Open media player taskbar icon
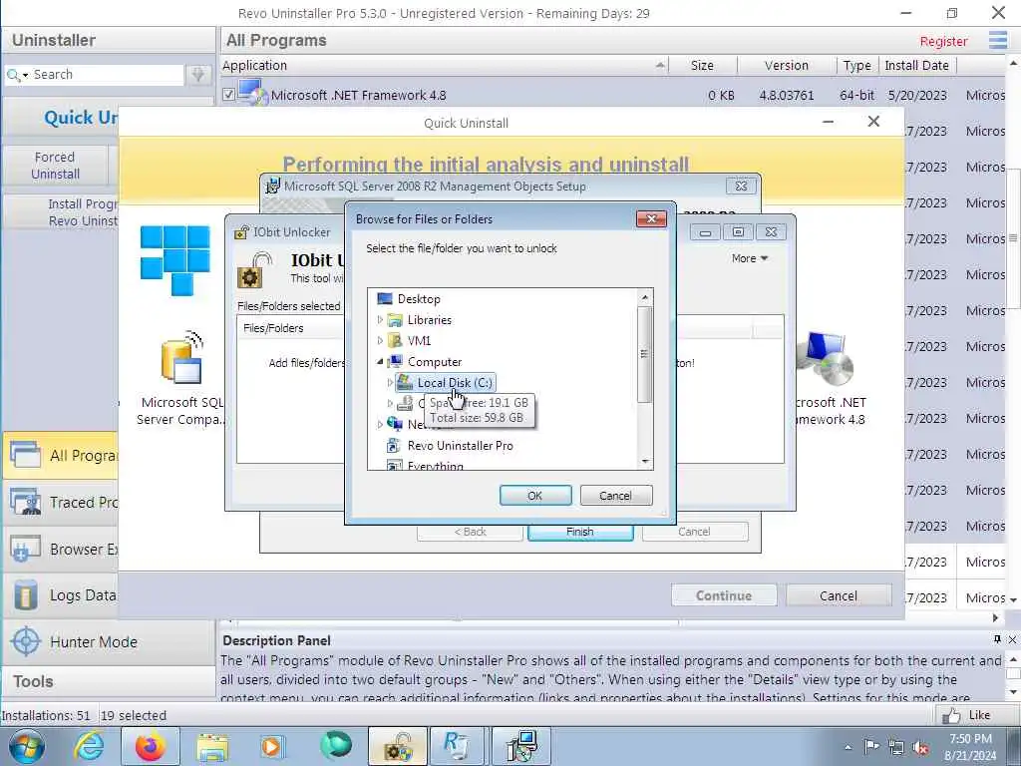Screen dimensions: 1021x766 pos(271,746)
